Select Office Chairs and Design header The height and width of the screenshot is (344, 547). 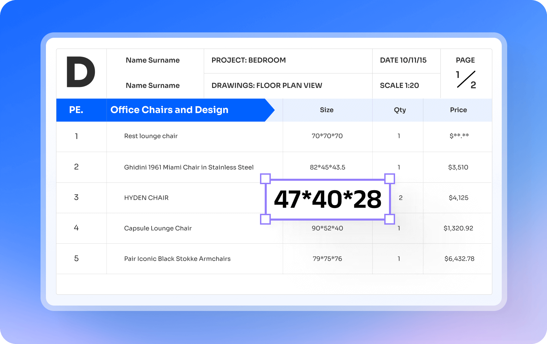170,110
